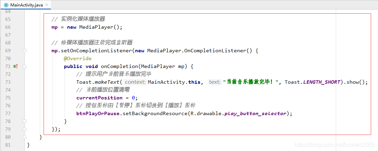Viewport: 378px width, 151px height.
Task: Collapse the onCompletion method fold at line 71
Action: [25, 66]
